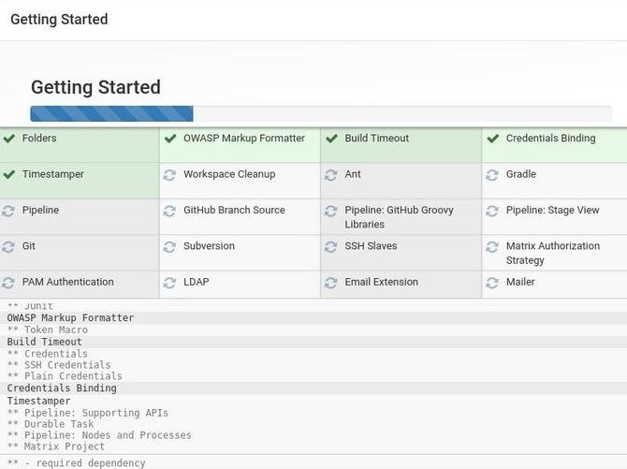Click the Build Timeout entry in install log
Screen dimensions: 627x469
pos(44,343)
